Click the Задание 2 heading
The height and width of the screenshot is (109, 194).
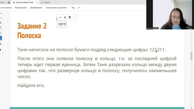click(x=32, y=26)
